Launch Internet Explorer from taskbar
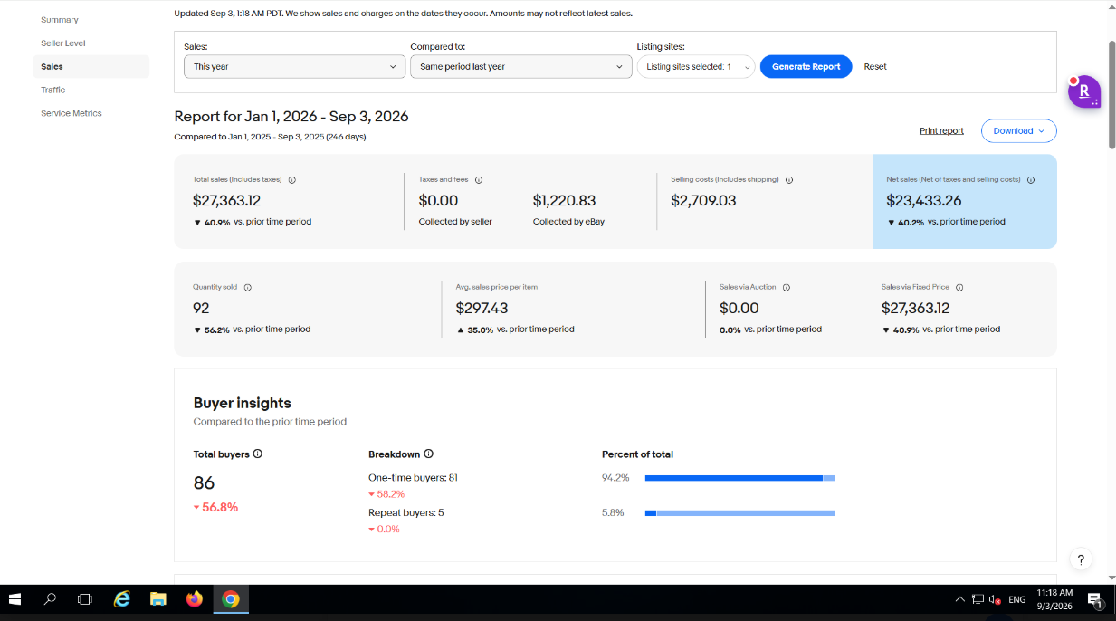 [122, 599]
